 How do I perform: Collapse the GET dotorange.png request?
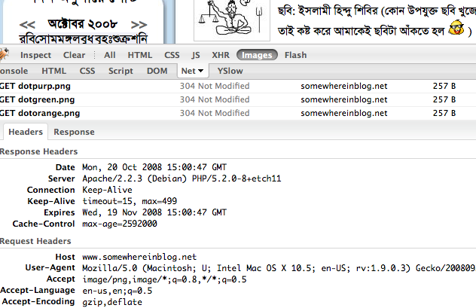tap(40, 113)
